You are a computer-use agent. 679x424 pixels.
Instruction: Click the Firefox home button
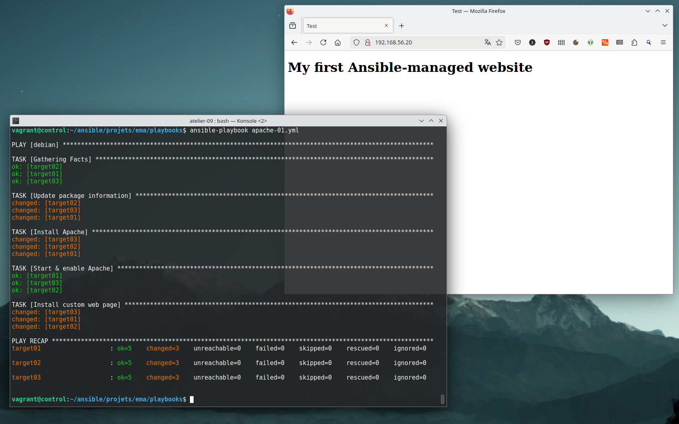(x=338, y=42)
